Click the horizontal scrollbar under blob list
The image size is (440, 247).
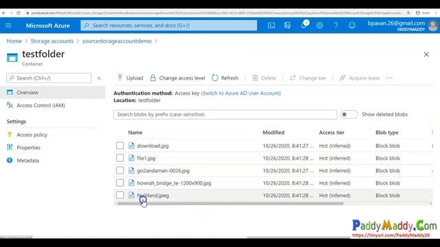coord(230,204)
